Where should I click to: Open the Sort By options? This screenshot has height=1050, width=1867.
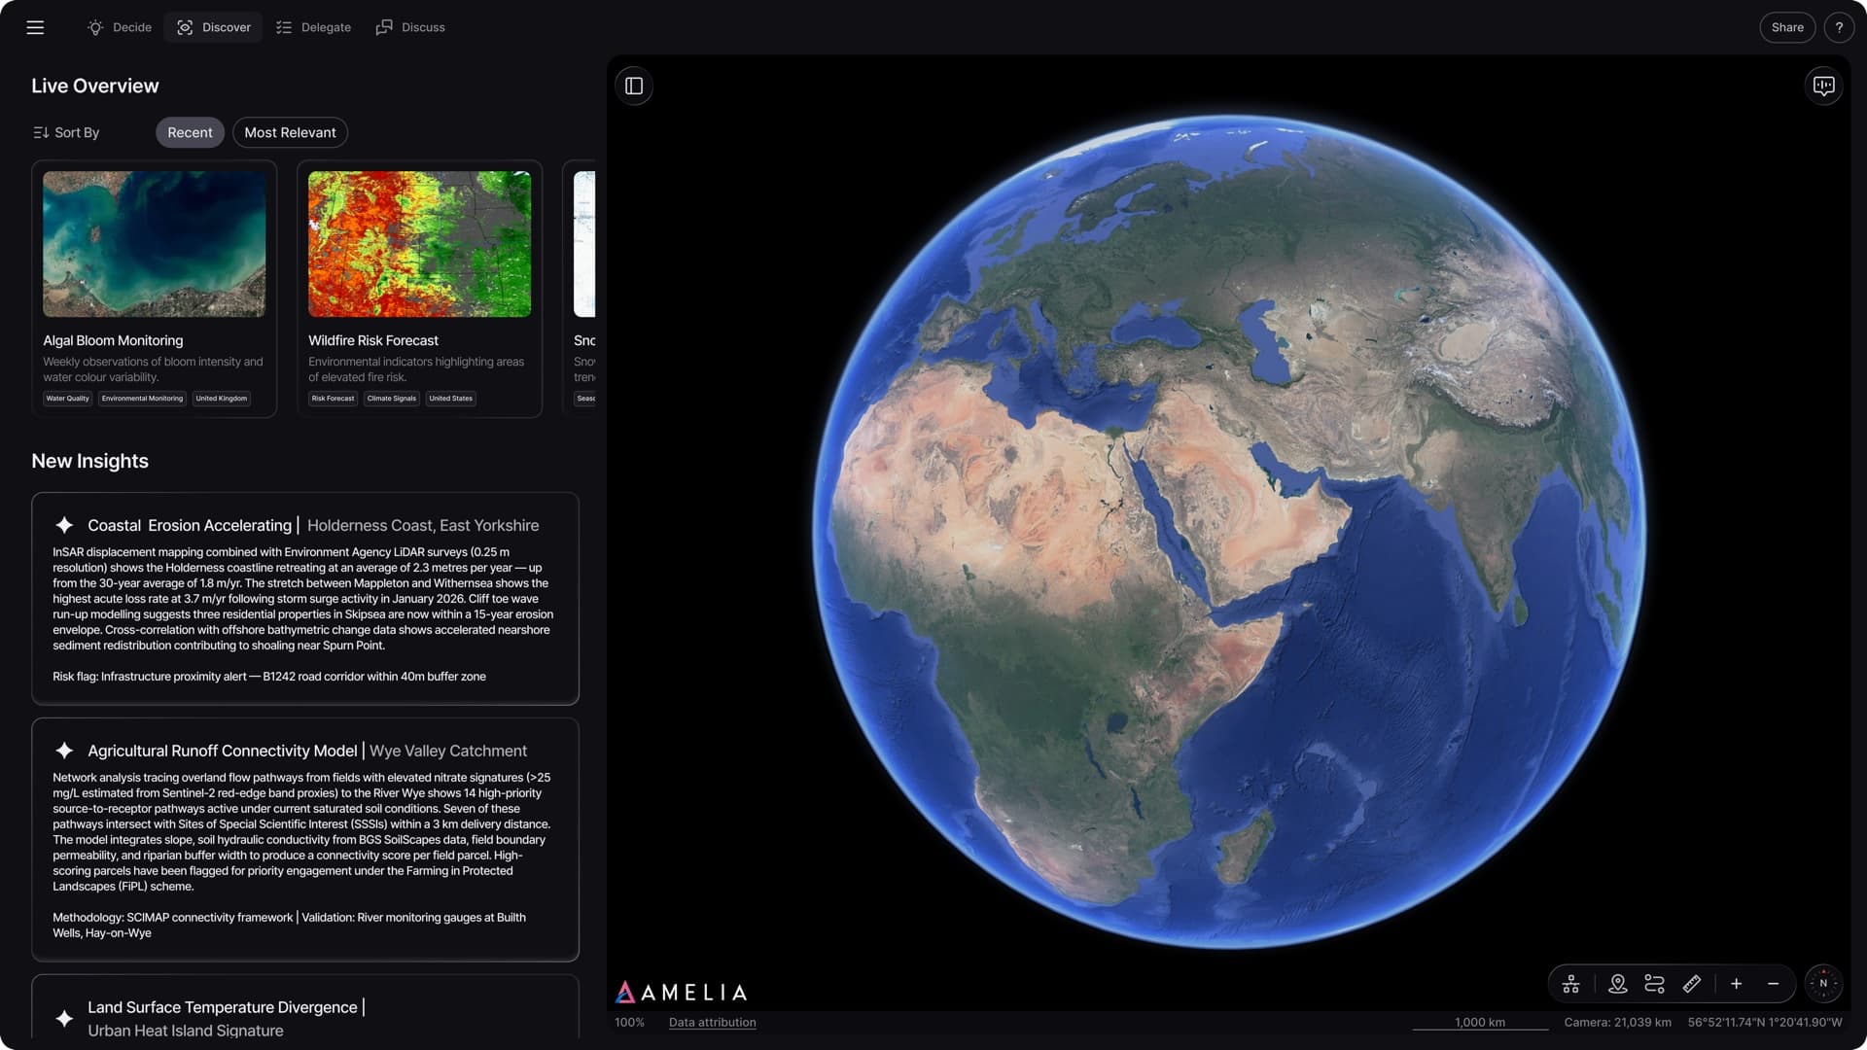pyautogui.click(x=65, y=132)
